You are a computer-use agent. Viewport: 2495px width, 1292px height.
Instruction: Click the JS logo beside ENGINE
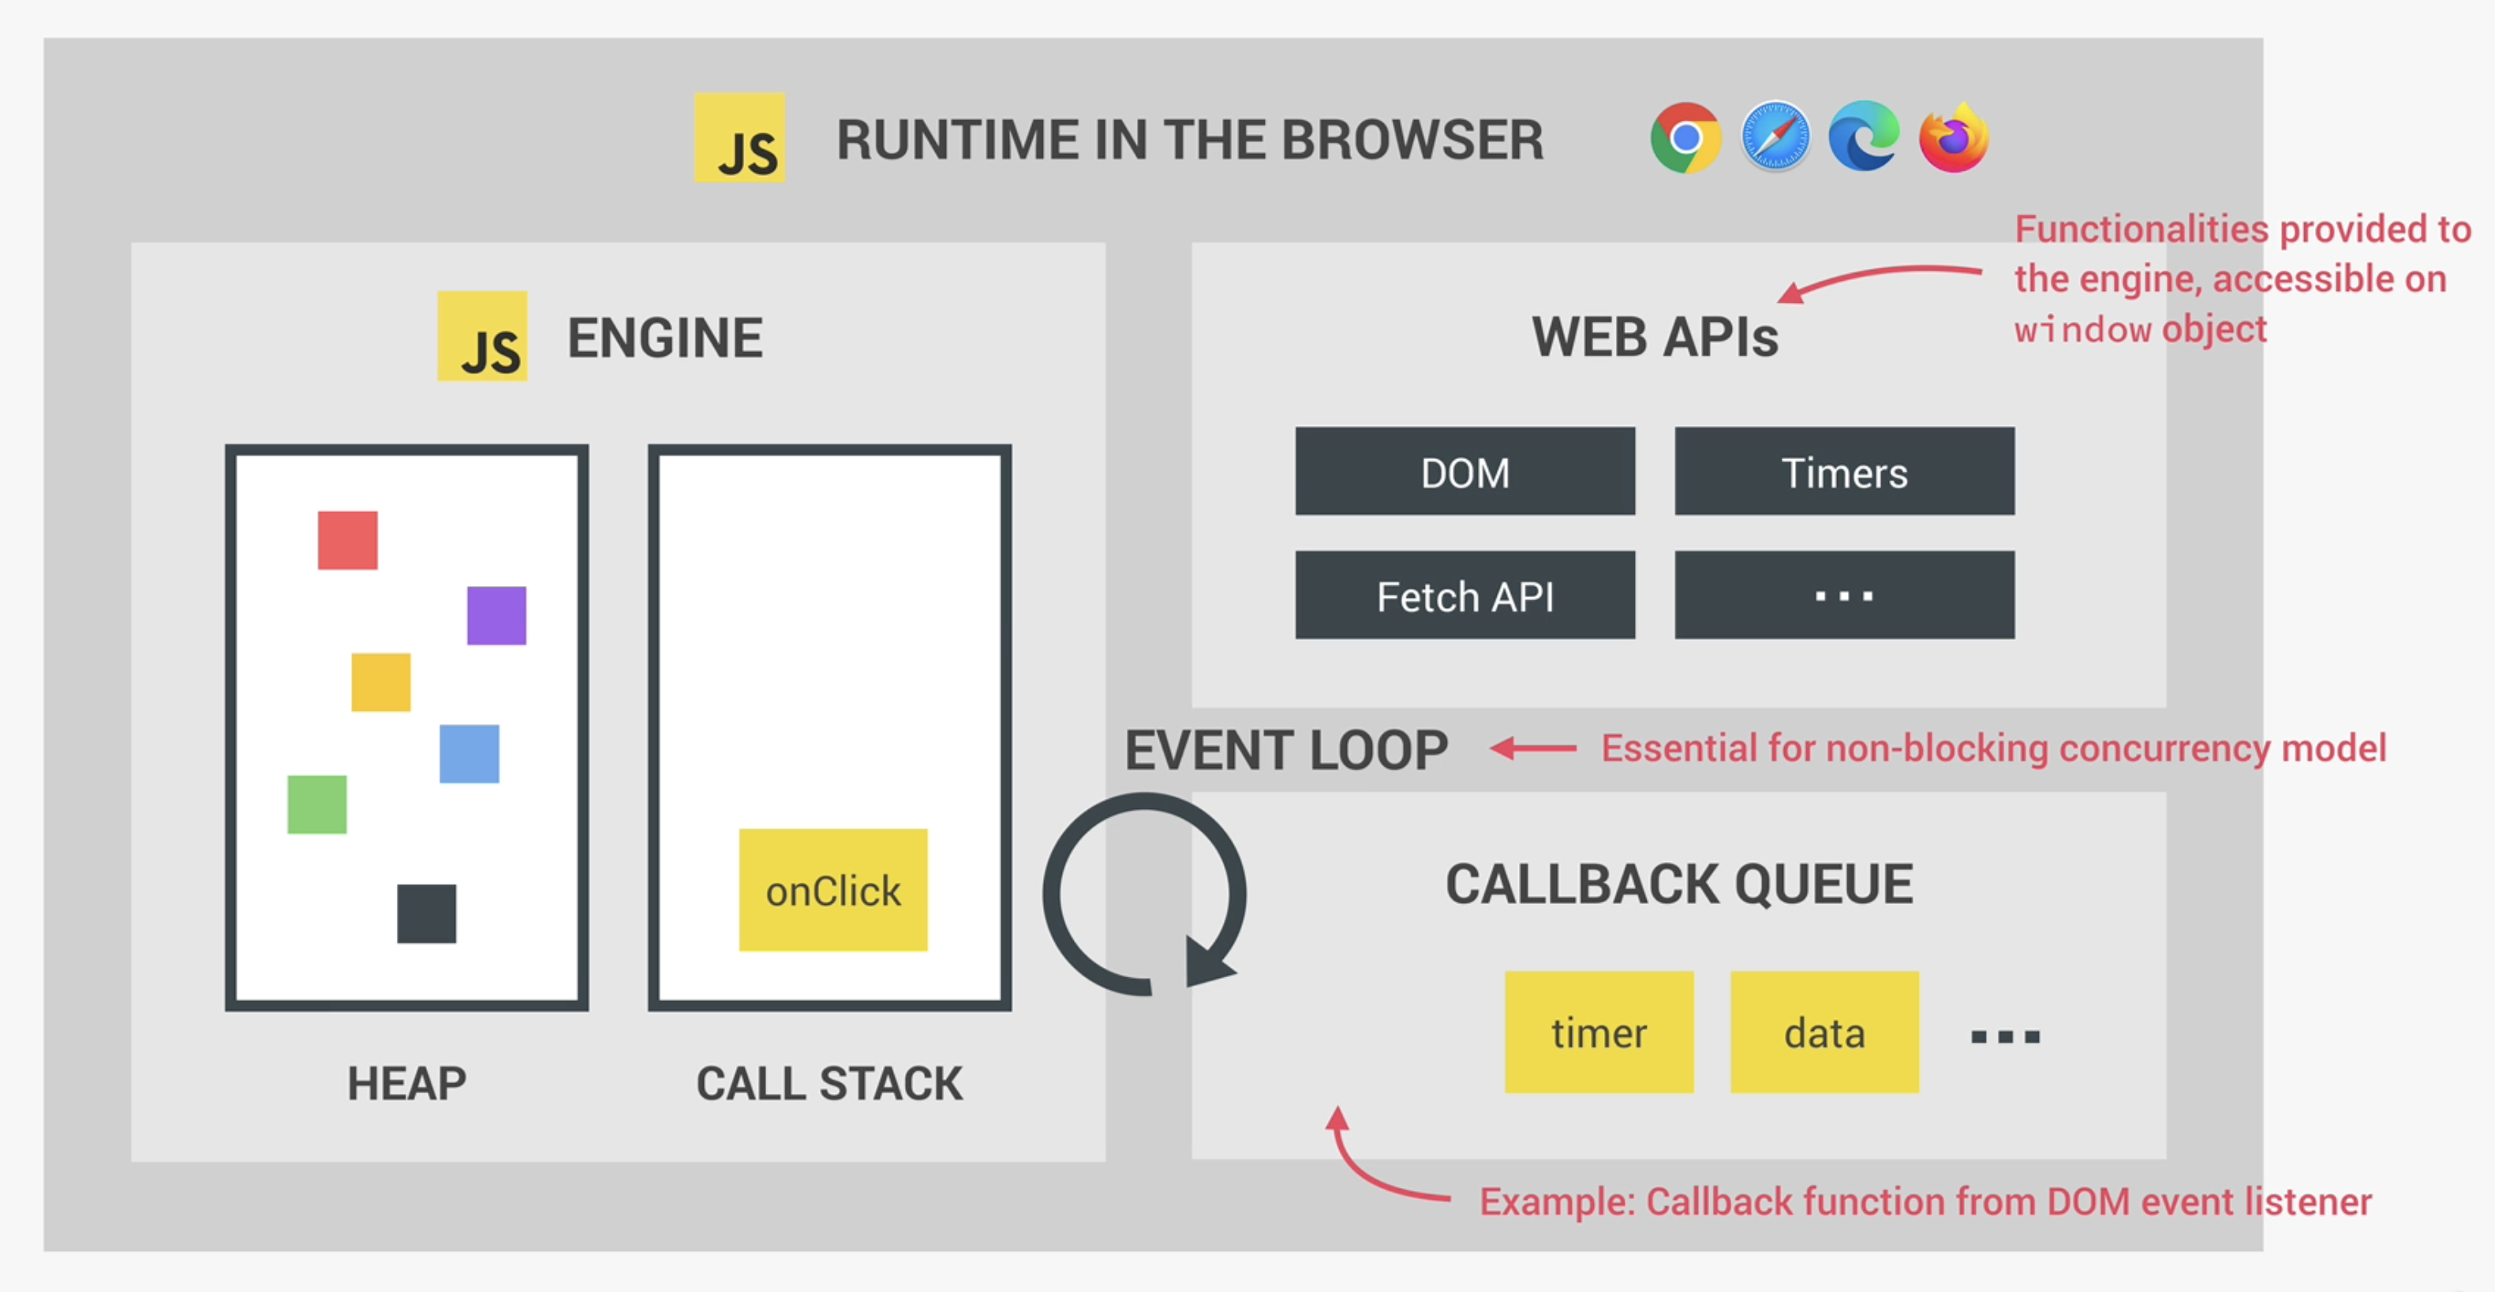coord(481,336)
